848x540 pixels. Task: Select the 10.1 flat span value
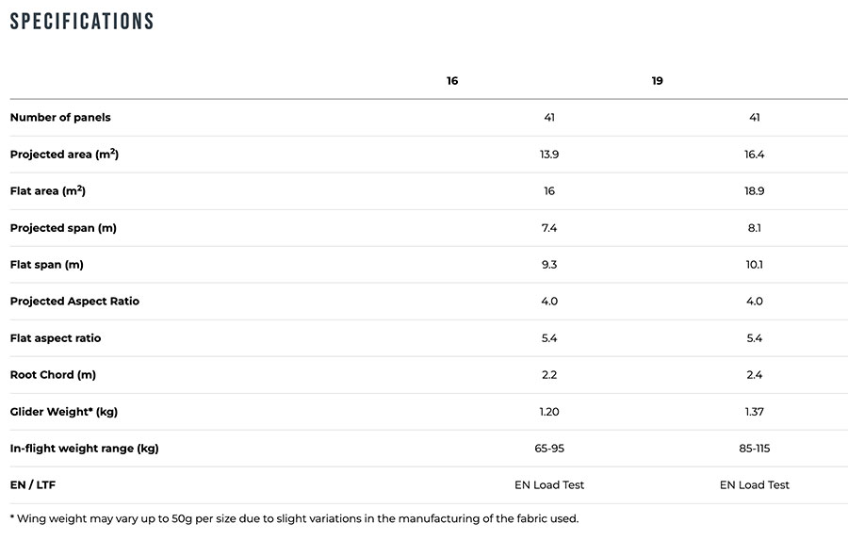click(x=754, y=265)
